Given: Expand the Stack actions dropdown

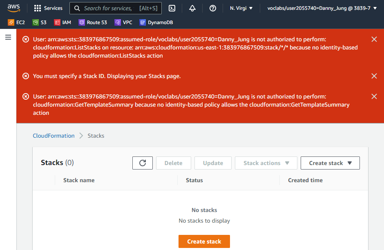Looking at the screenshot, I should [266, 163].
